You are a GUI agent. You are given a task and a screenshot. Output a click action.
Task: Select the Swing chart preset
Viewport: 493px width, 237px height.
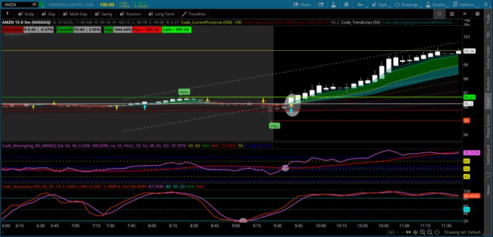pyautogui.click(x=103, y=14)
